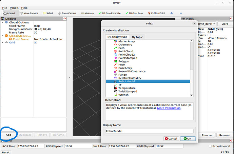
Task: Click the Zero button in Views
Action: tap(225, 24)
